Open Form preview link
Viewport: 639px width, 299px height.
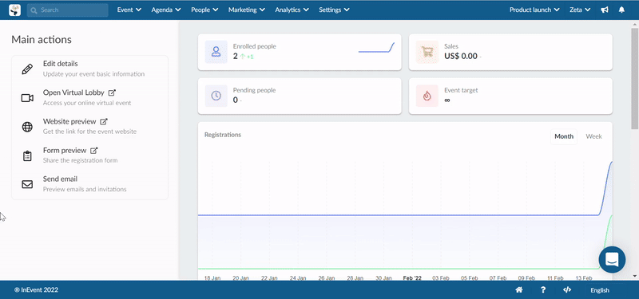[65, 150]
